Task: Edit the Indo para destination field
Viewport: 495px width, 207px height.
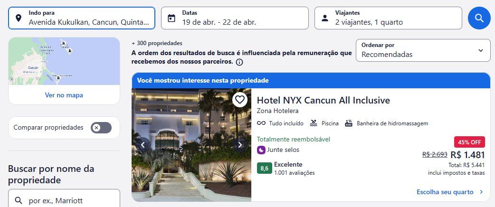Action: (82, 18)
